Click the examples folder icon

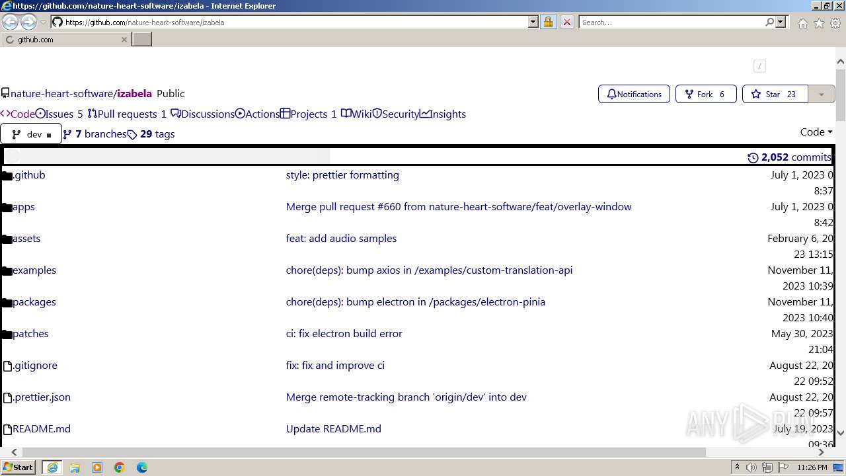point(7,270)
